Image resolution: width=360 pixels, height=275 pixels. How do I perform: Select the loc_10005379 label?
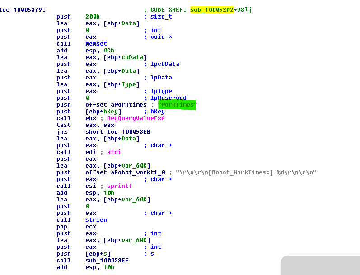[22, 10]
